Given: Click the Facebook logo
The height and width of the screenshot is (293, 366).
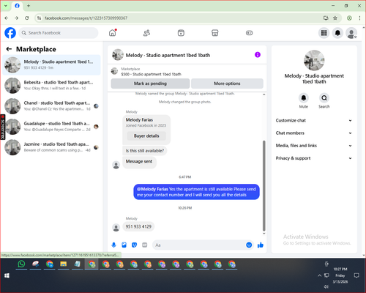Looking at the screenshot, I should (x=10, y=33).
